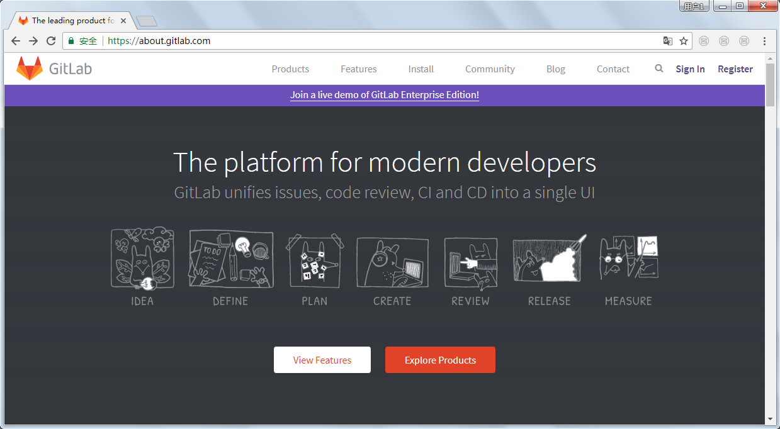Click the IDEA stage illustration
Image resolution: width=780 pixels, height=429 pixels.
pos(142,259)
